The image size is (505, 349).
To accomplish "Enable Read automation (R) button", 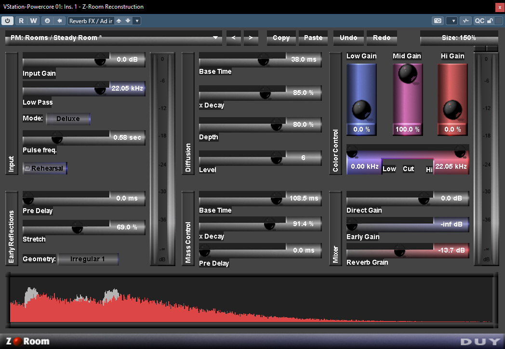I will click(x=21, y=21).
